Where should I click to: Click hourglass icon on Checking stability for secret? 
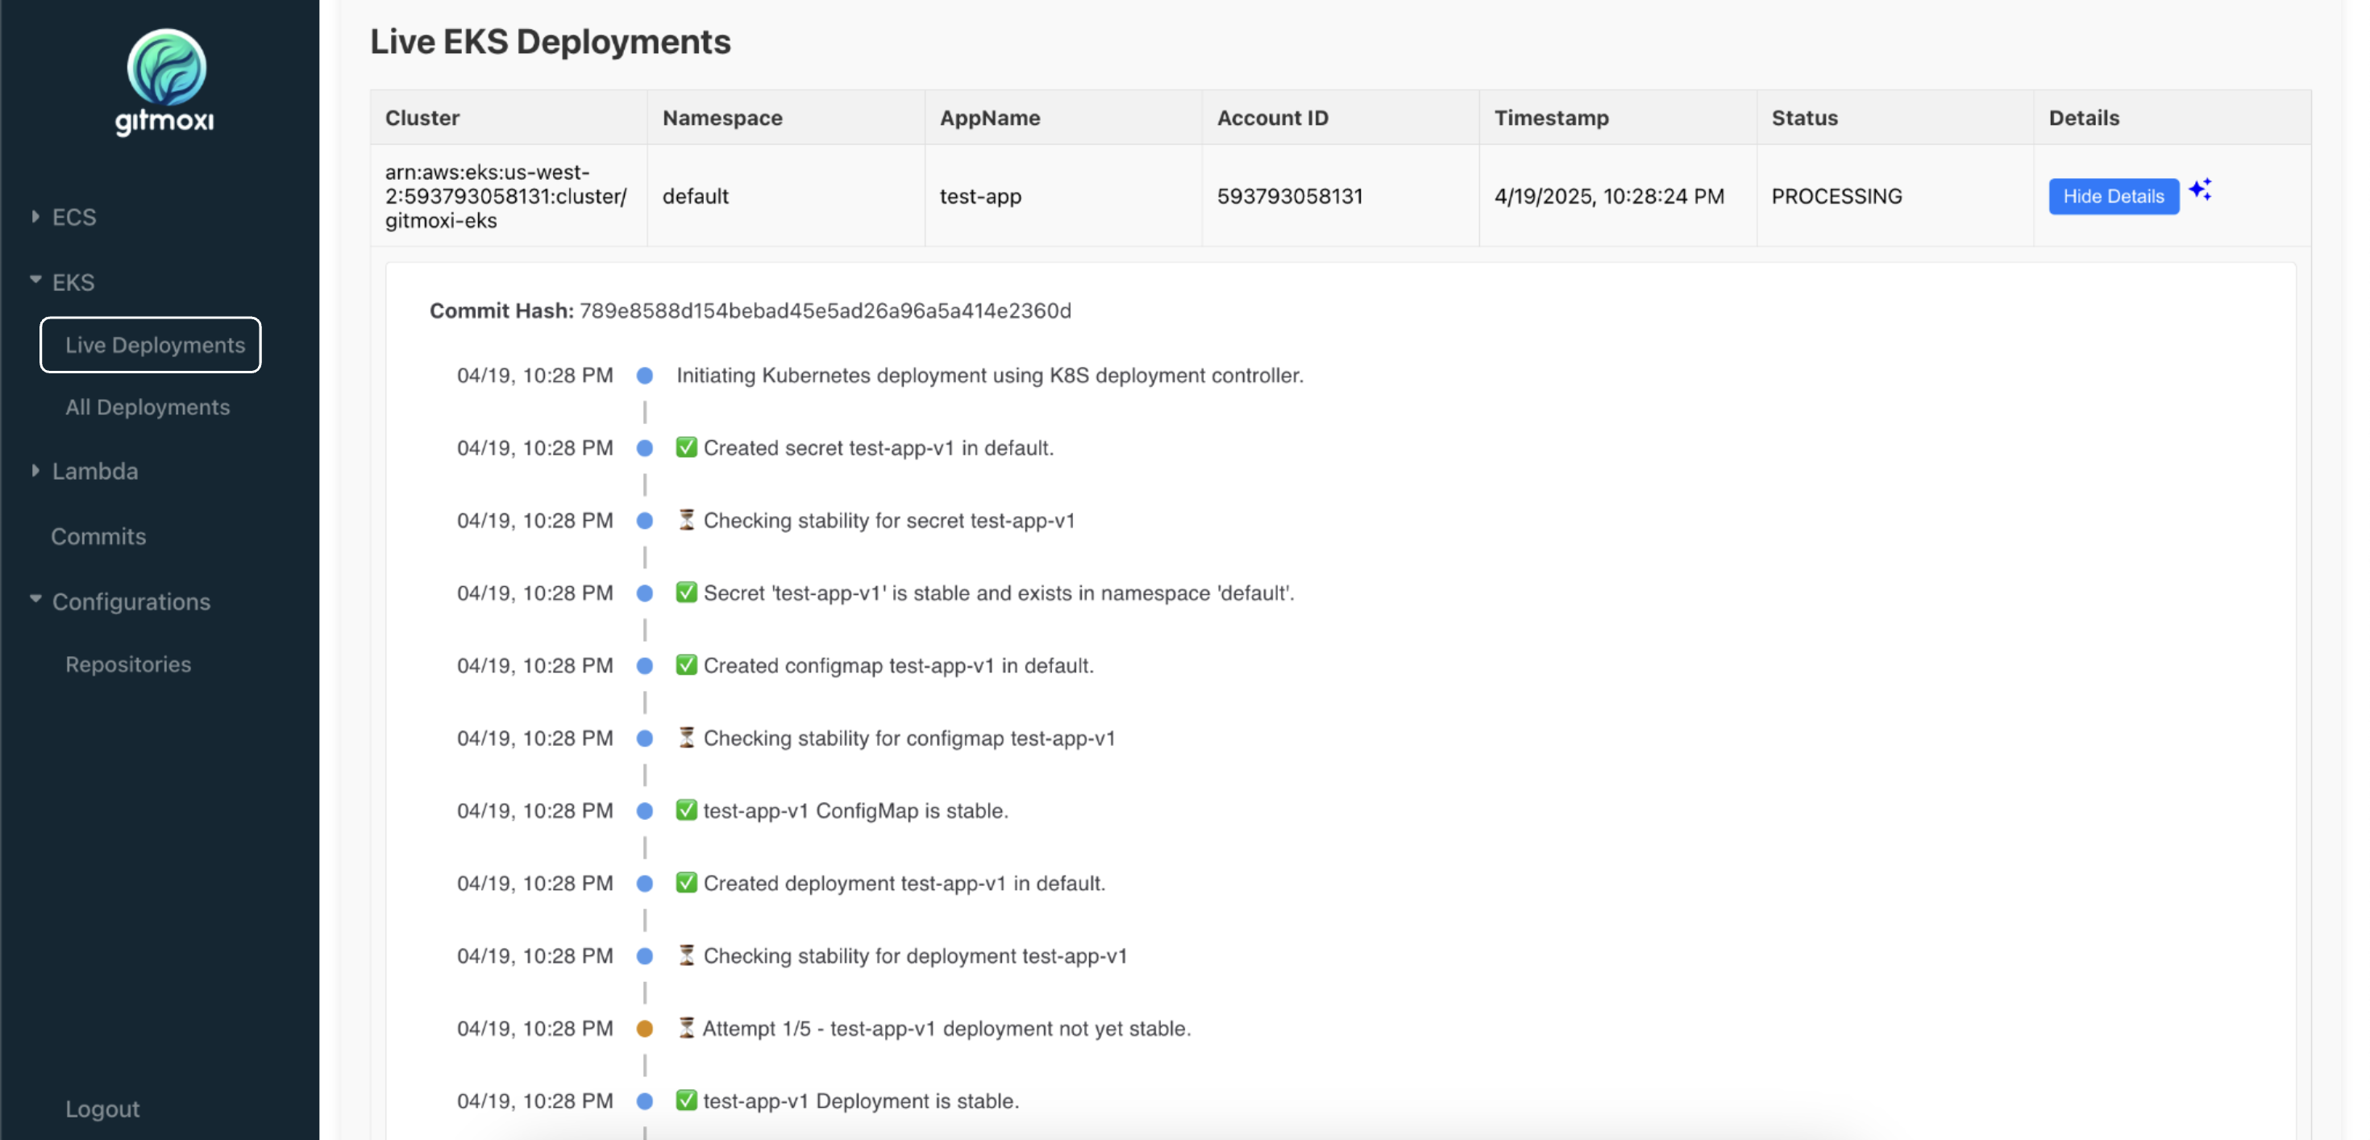point(686,520)
